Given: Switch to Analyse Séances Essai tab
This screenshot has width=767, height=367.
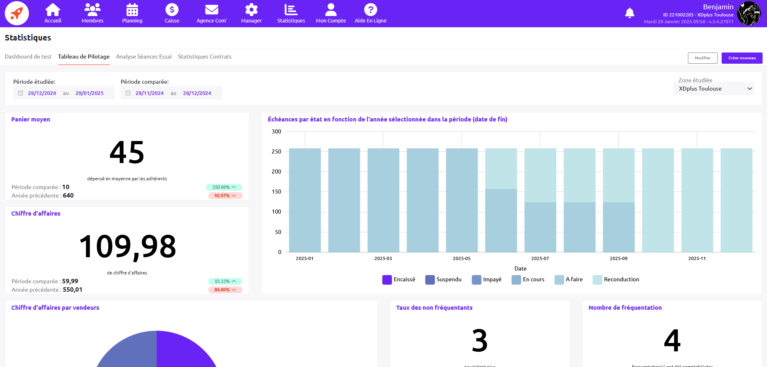Looking at the screenshot, I should (144, 56).
